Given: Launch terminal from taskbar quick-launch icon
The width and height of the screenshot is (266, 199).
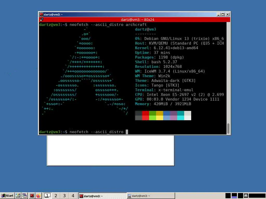Looking at the screenshot, I should 32,196.
